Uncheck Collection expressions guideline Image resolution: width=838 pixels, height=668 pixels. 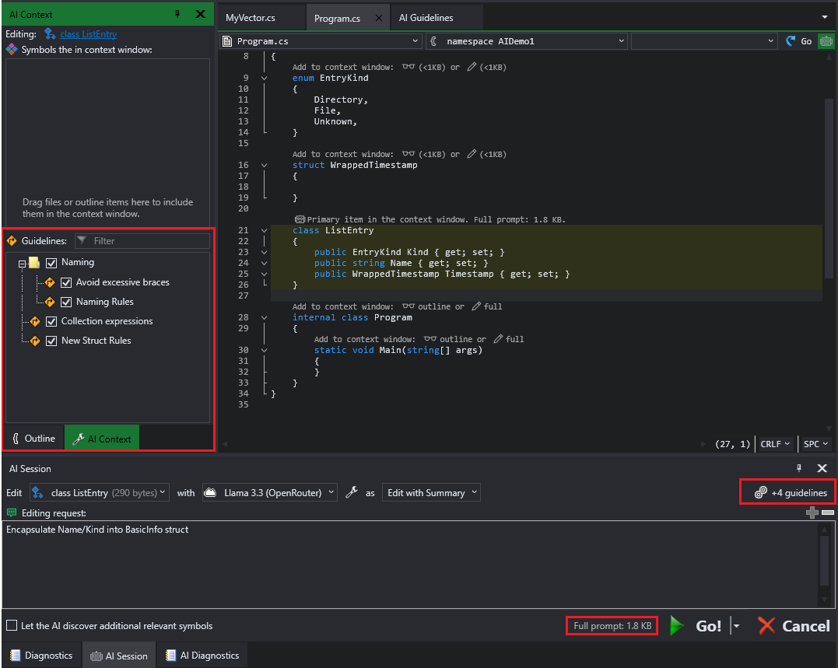click(x=51, y=321)
